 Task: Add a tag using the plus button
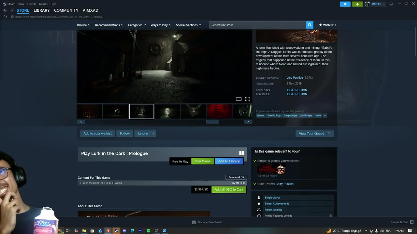pos(325,115)
